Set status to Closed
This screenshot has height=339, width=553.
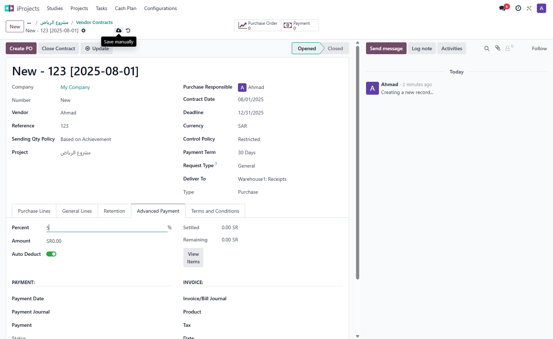(x=335, y=48)
